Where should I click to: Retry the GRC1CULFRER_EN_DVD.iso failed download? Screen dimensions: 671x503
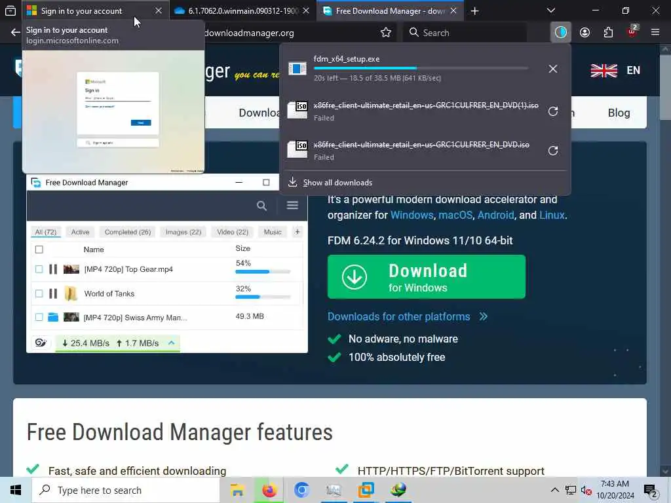pyautogui.click(x=553, y=151)
